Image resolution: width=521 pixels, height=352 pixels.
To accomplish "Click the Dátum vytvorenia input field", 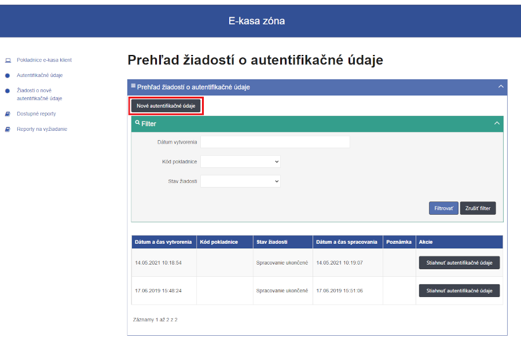I will tap(275, 142).
